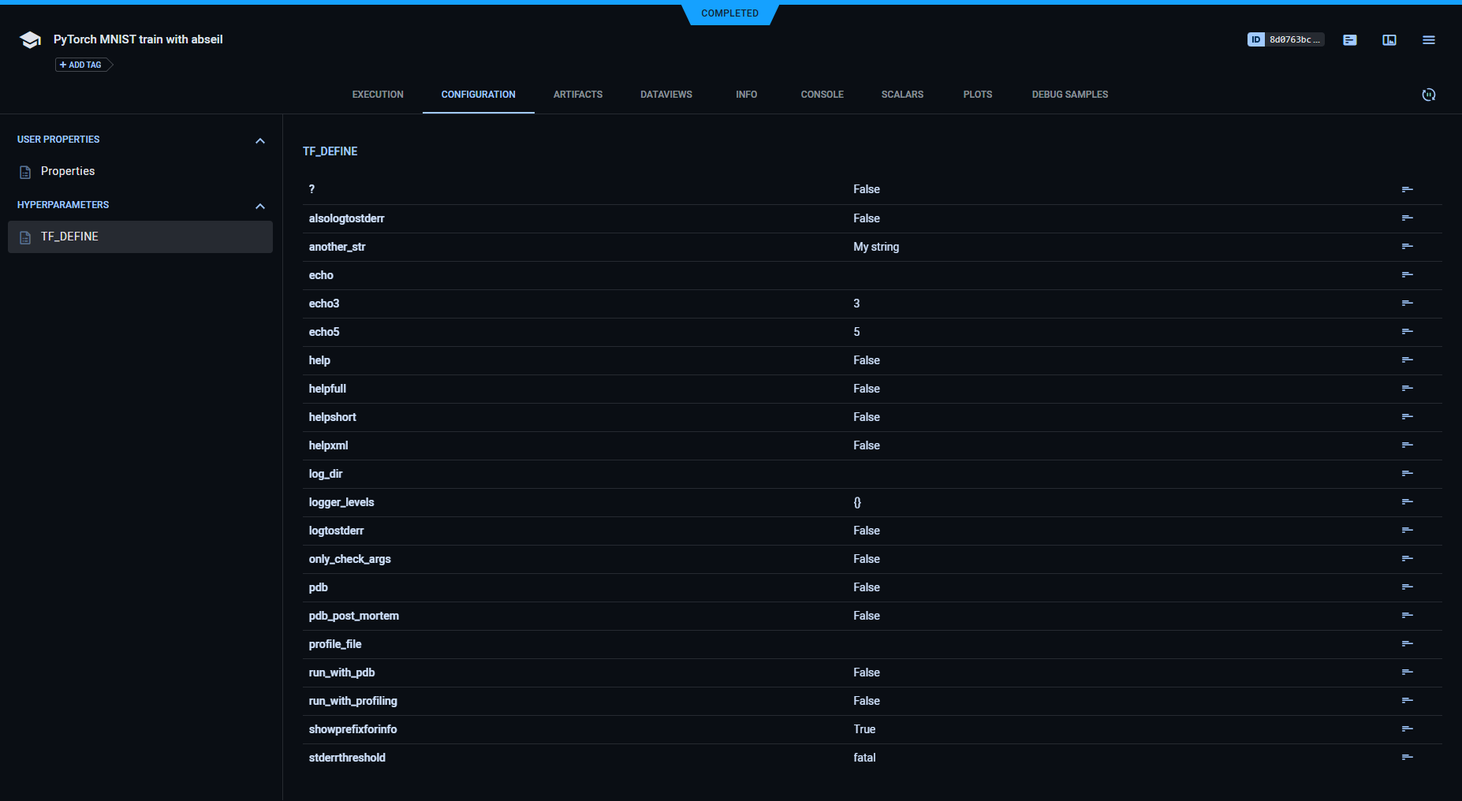Open the Console tab
The image size is (1462, 801).
pos(822,95)
